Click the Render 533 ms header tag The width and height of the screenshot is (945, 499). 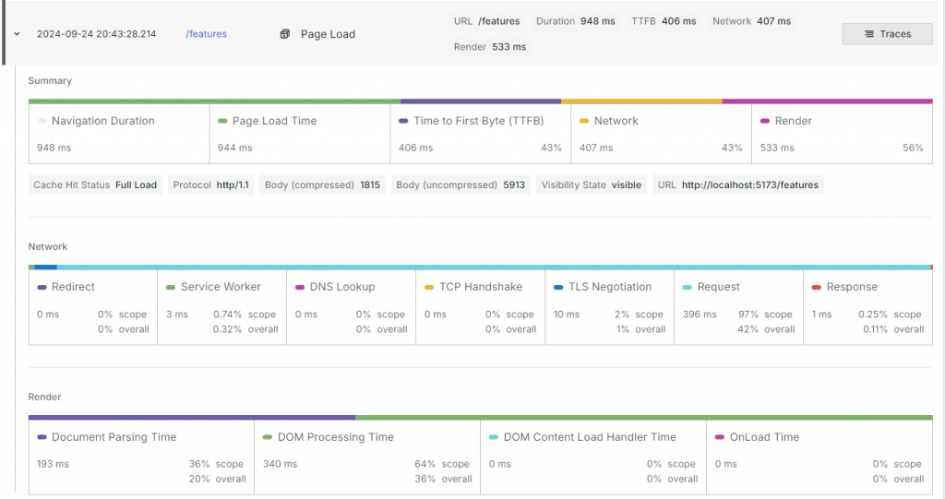click(490, 47)
